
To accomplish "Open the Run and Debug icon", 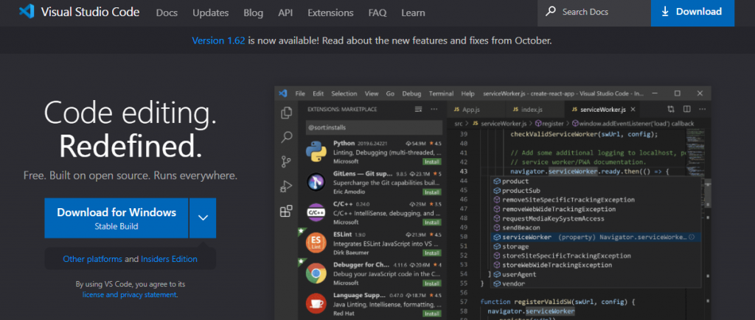I will pyautogui.click(x=287, y=186).
